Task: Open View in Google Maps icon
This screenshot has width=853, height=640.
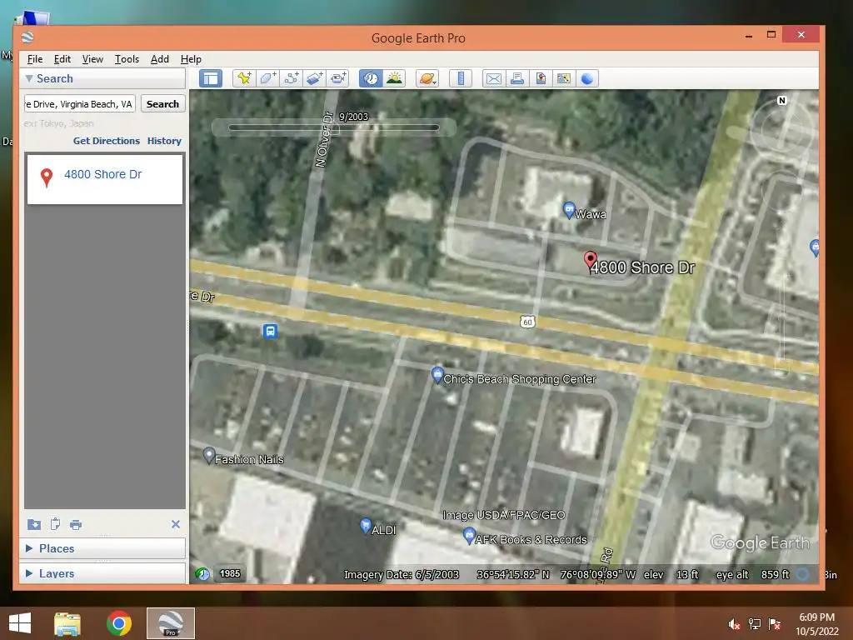Action: pyautogui.click(x=564, y=79)
